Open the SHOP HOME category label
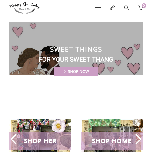 click(112, 141)
